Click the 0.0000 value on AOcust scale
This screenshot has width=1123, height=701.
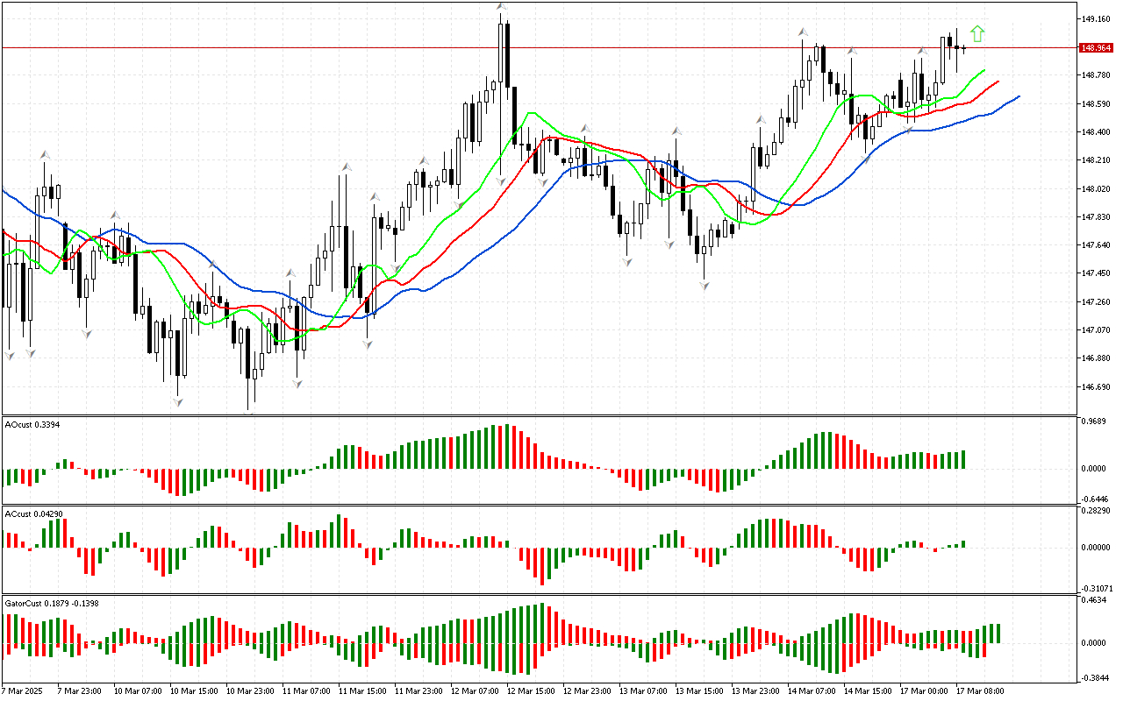tap(1093, 468)
